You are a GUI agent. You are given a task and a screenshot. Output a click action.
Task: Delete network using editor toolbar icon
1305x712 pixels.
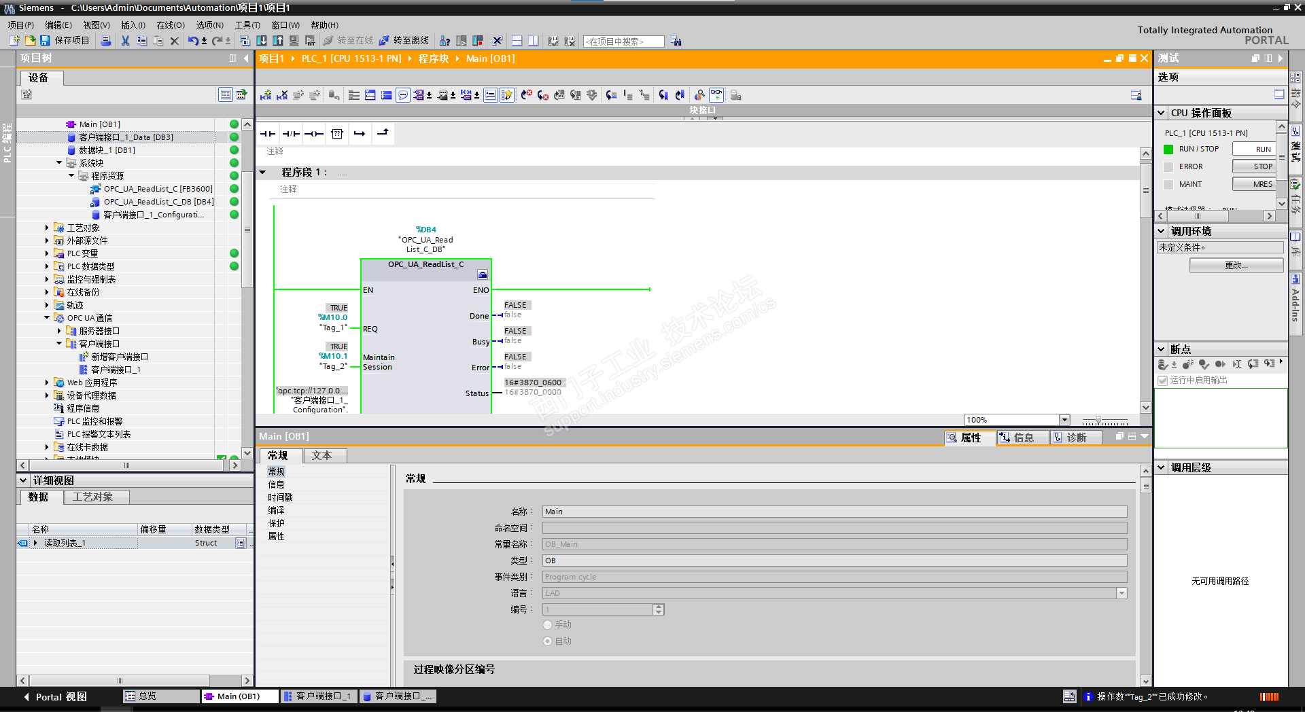click(282, 95)
